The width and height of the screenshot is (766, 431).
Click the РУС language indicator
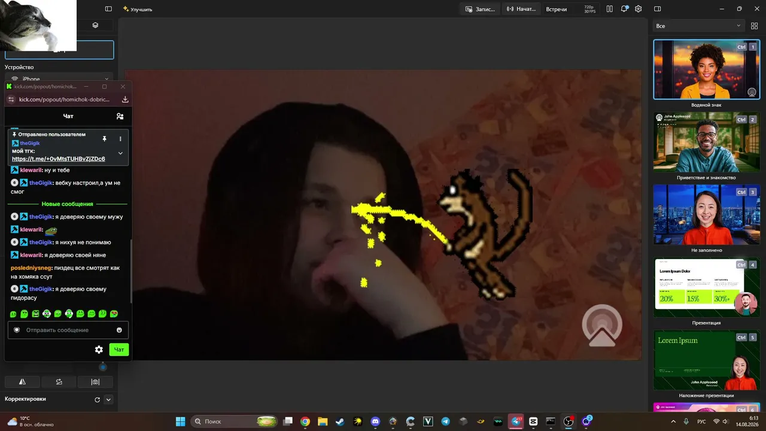point(701,421)
